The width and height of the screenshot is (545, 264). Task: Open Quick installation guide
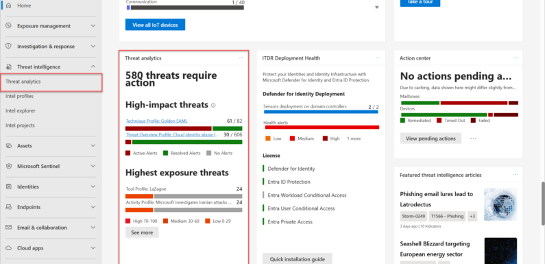297,259
